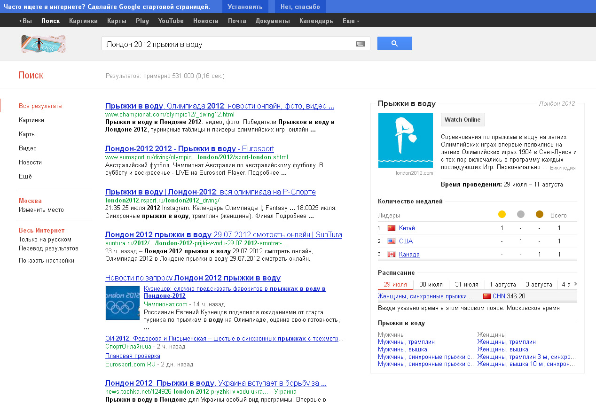
Task: Go to Play in the top bar
Action: coord(142,21)
